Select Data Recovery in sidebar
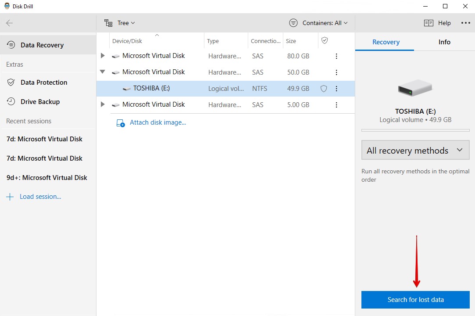The width and height of the screenshot is (475, 316). pyautogui.click(x=48, y=45)
